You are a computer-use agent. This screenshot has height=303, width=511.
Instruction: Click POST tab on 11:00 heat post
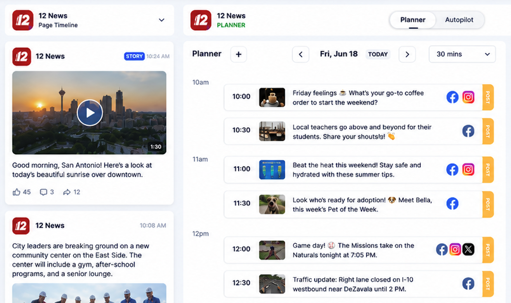pos(488,170)
